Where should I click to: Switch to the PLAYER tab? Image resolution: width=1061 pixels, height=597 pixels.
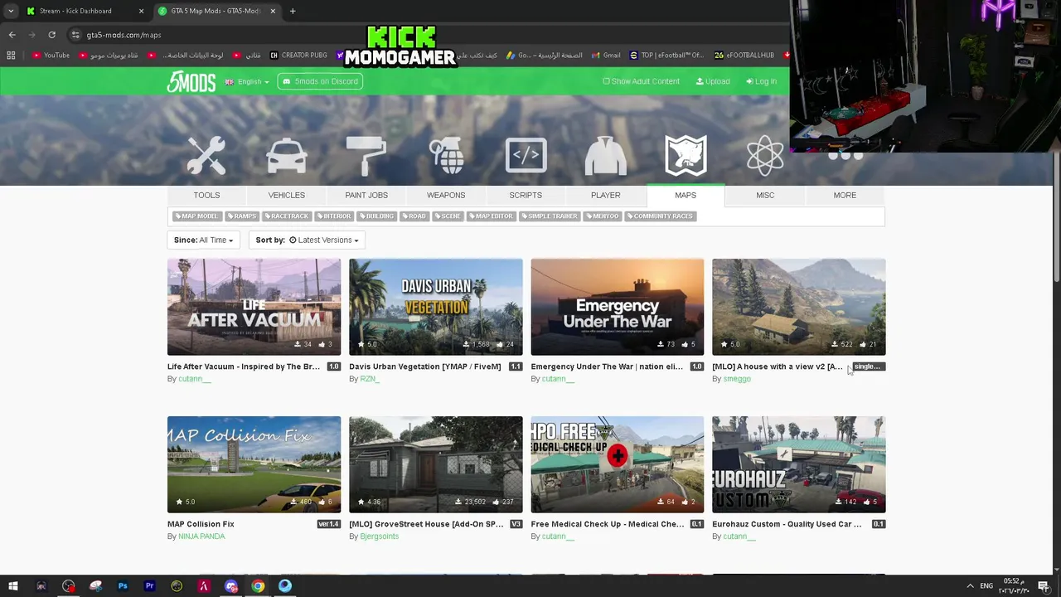pos(605,195)
